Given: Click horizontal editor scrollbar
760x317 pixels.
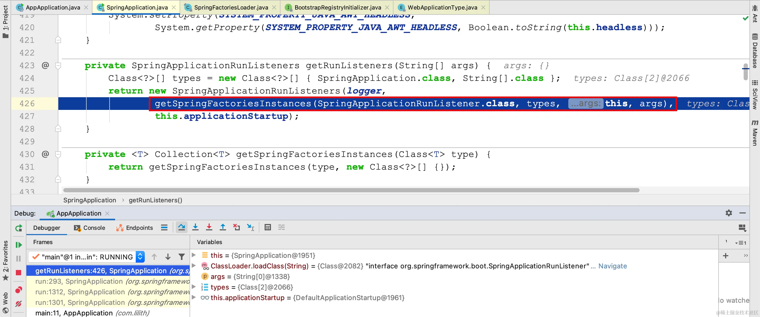Looking at the screenshot, I should [351, 190].
